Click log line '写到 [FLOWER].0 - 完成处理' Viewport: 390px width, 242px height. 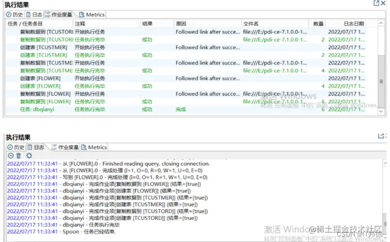click(x=107, y=177)
